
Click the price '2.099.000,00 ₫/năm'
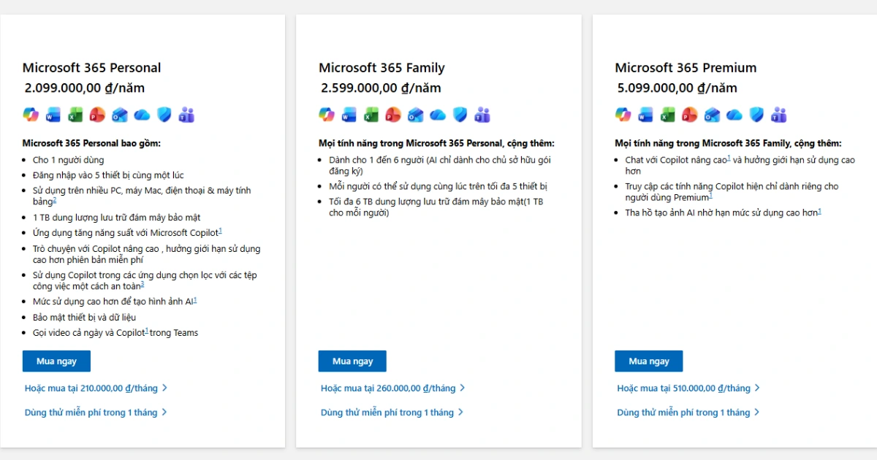pyautogui.click(x=85, y=88)
